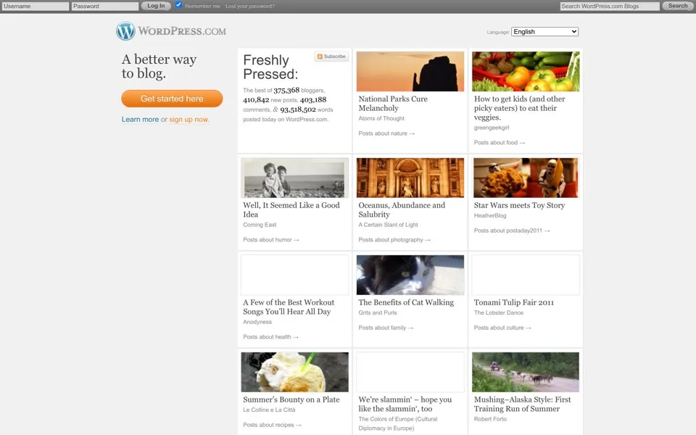Click the Log In button
Screen dimensions: 696x435
156,6
